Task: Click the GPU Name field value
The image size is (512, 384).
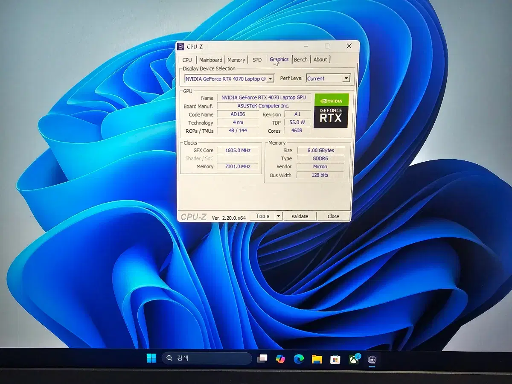Action: point(264,98)
